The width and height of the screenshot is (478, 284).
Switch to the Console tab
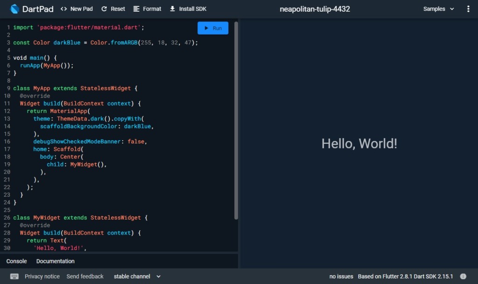pyautogui.click(x=16, y=261)
